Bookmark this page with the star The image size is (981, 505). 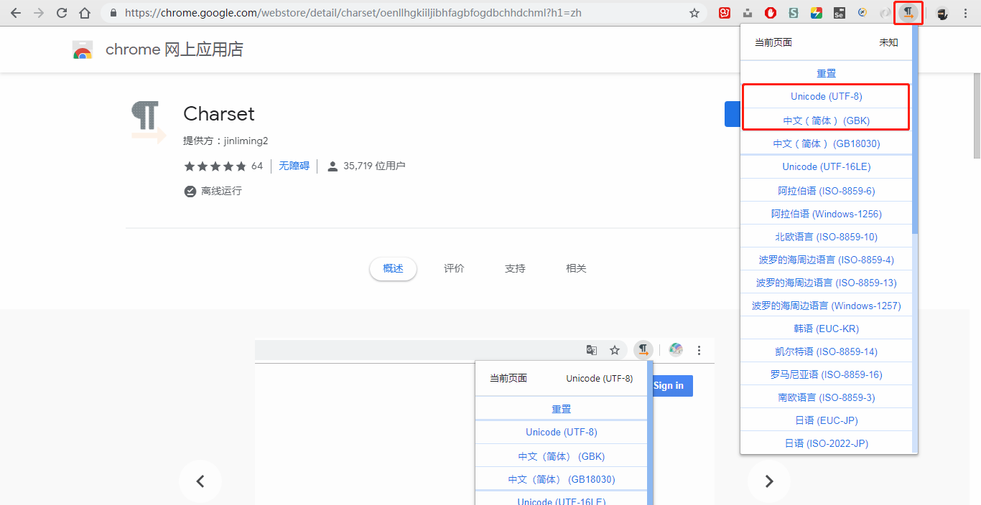(694, 13)
